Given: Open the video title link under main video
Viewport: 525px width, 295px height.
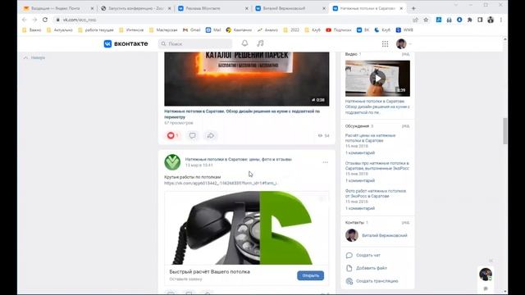Looking at the screenshot, I should [x=242, y=114].
